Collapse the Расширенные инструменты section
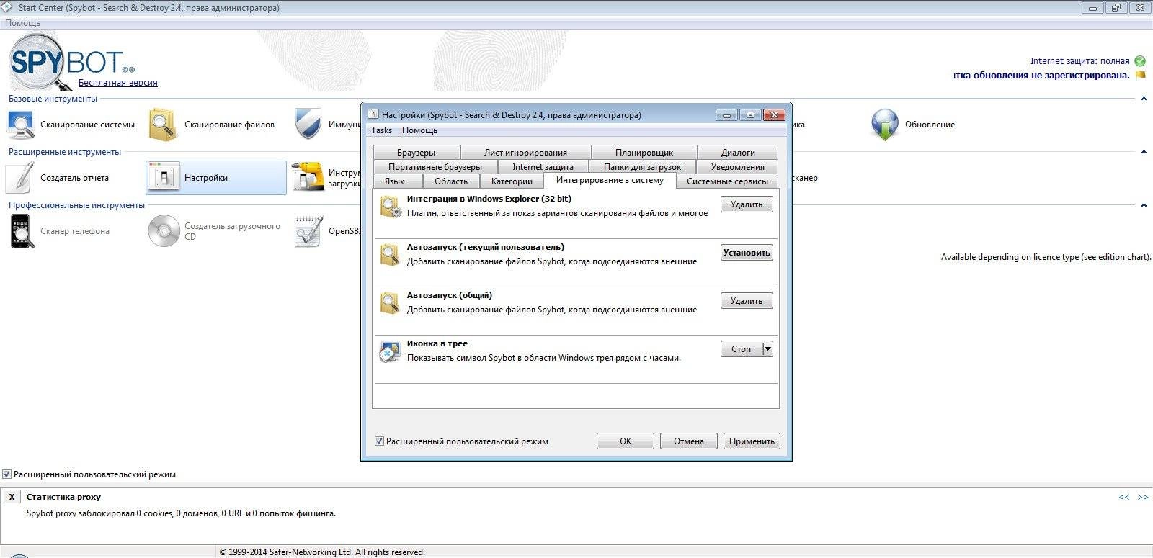1153x558 pixels. [1144, 152]
